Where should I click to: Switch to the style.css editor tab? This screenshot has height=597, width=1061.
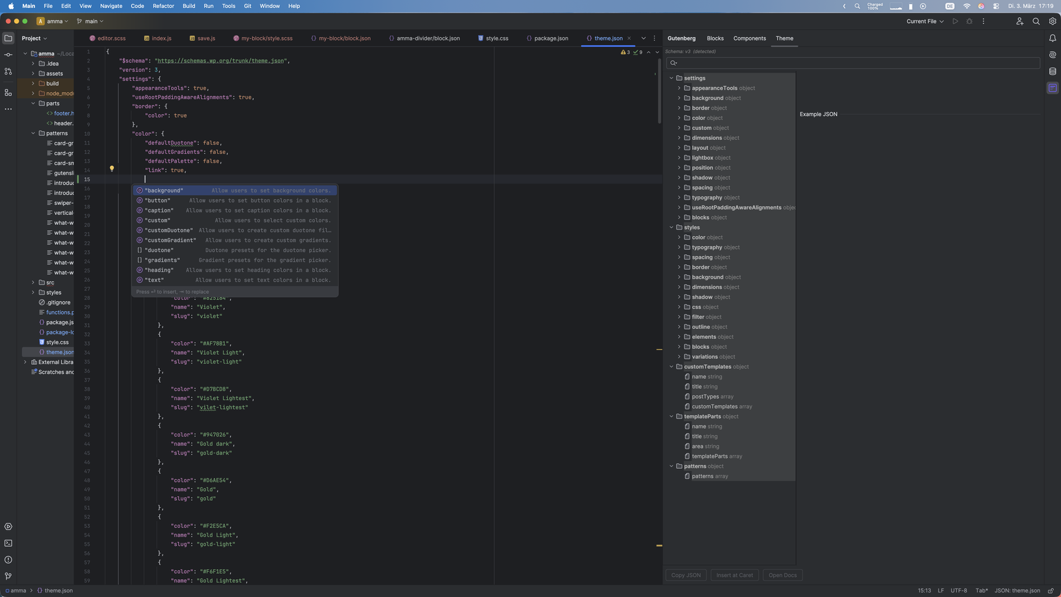pos(493,38)
